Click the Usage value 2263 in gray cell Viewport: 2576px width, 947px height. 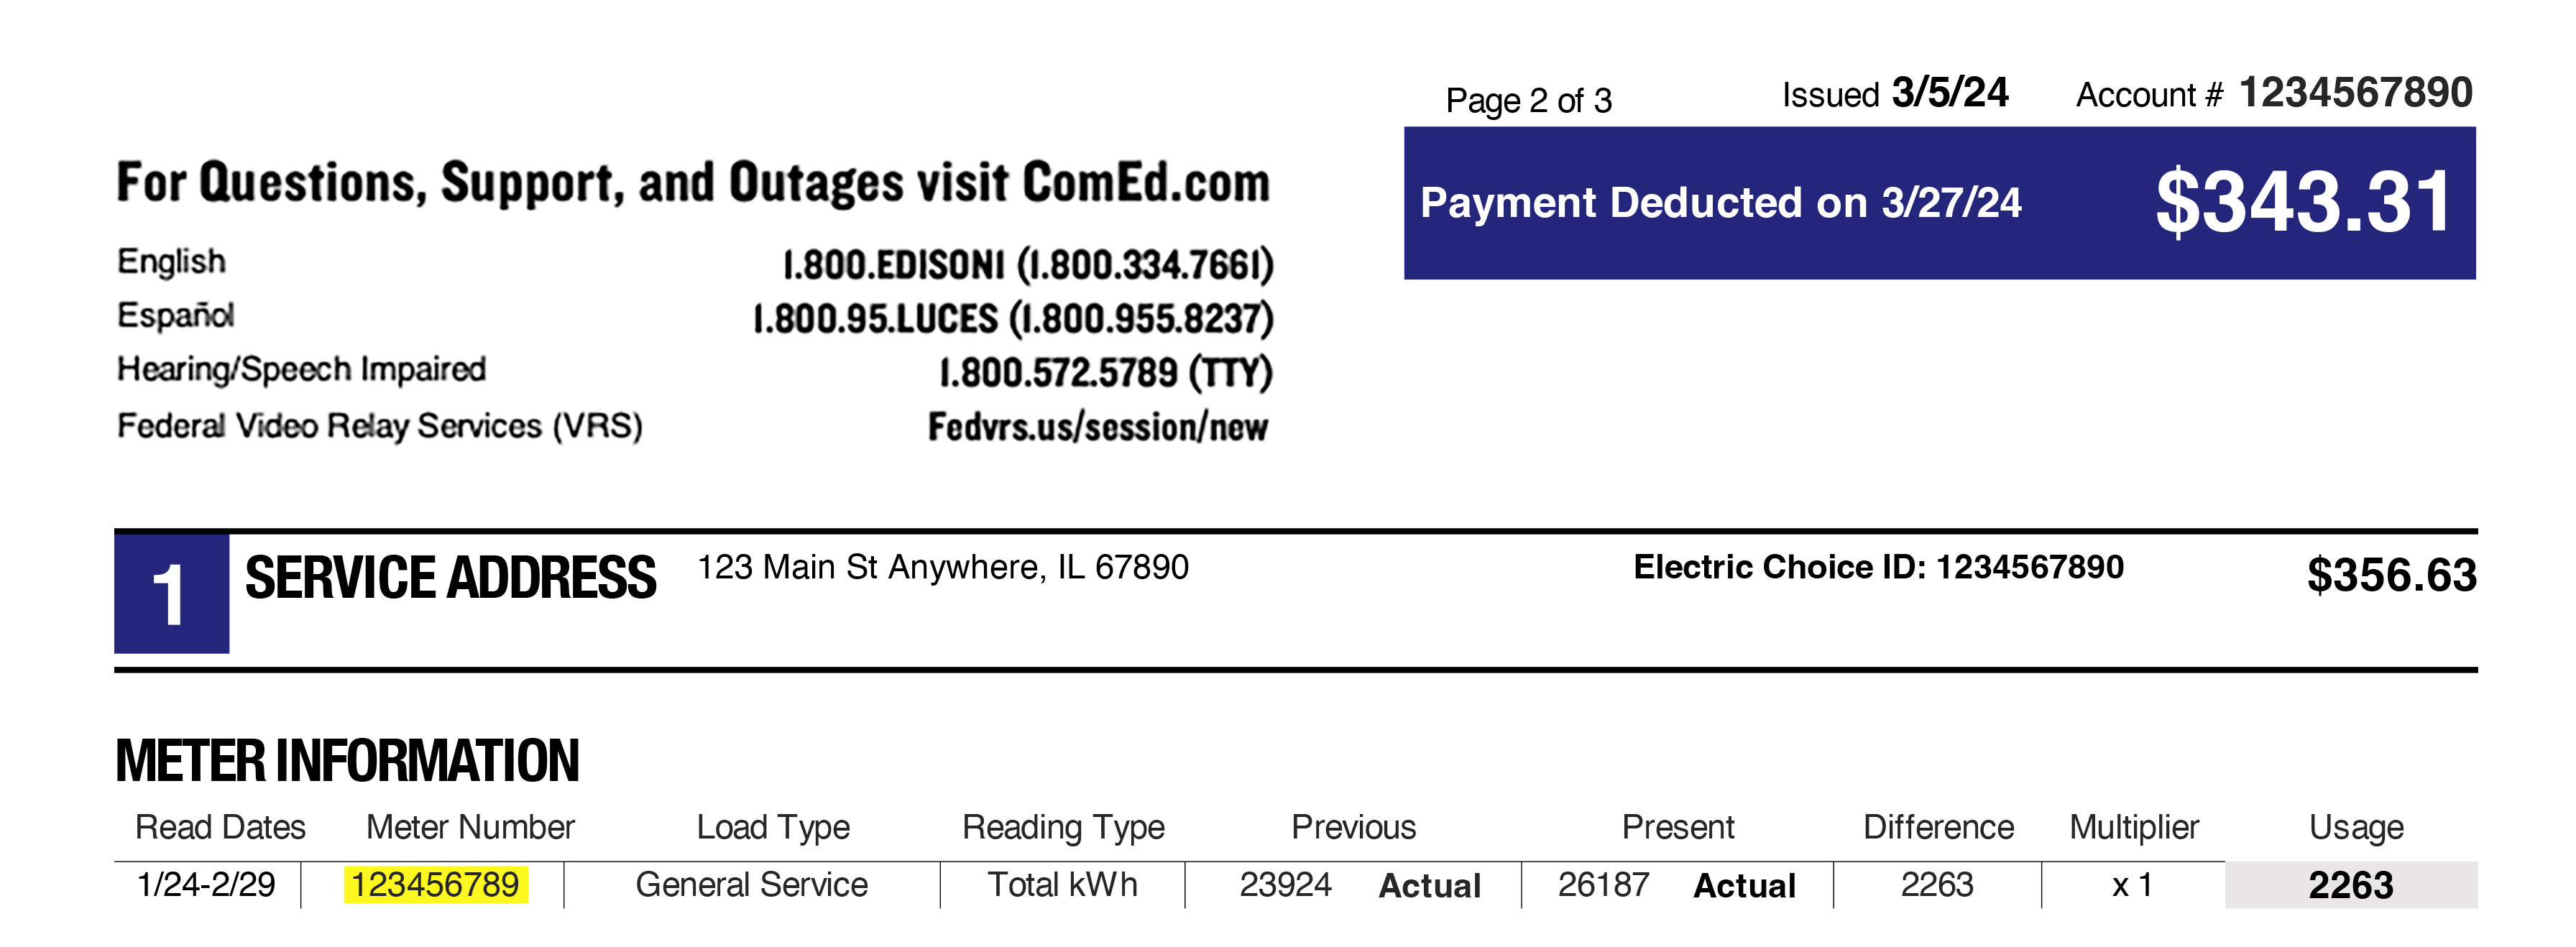pyautogui.click(x=2350, y=885)
